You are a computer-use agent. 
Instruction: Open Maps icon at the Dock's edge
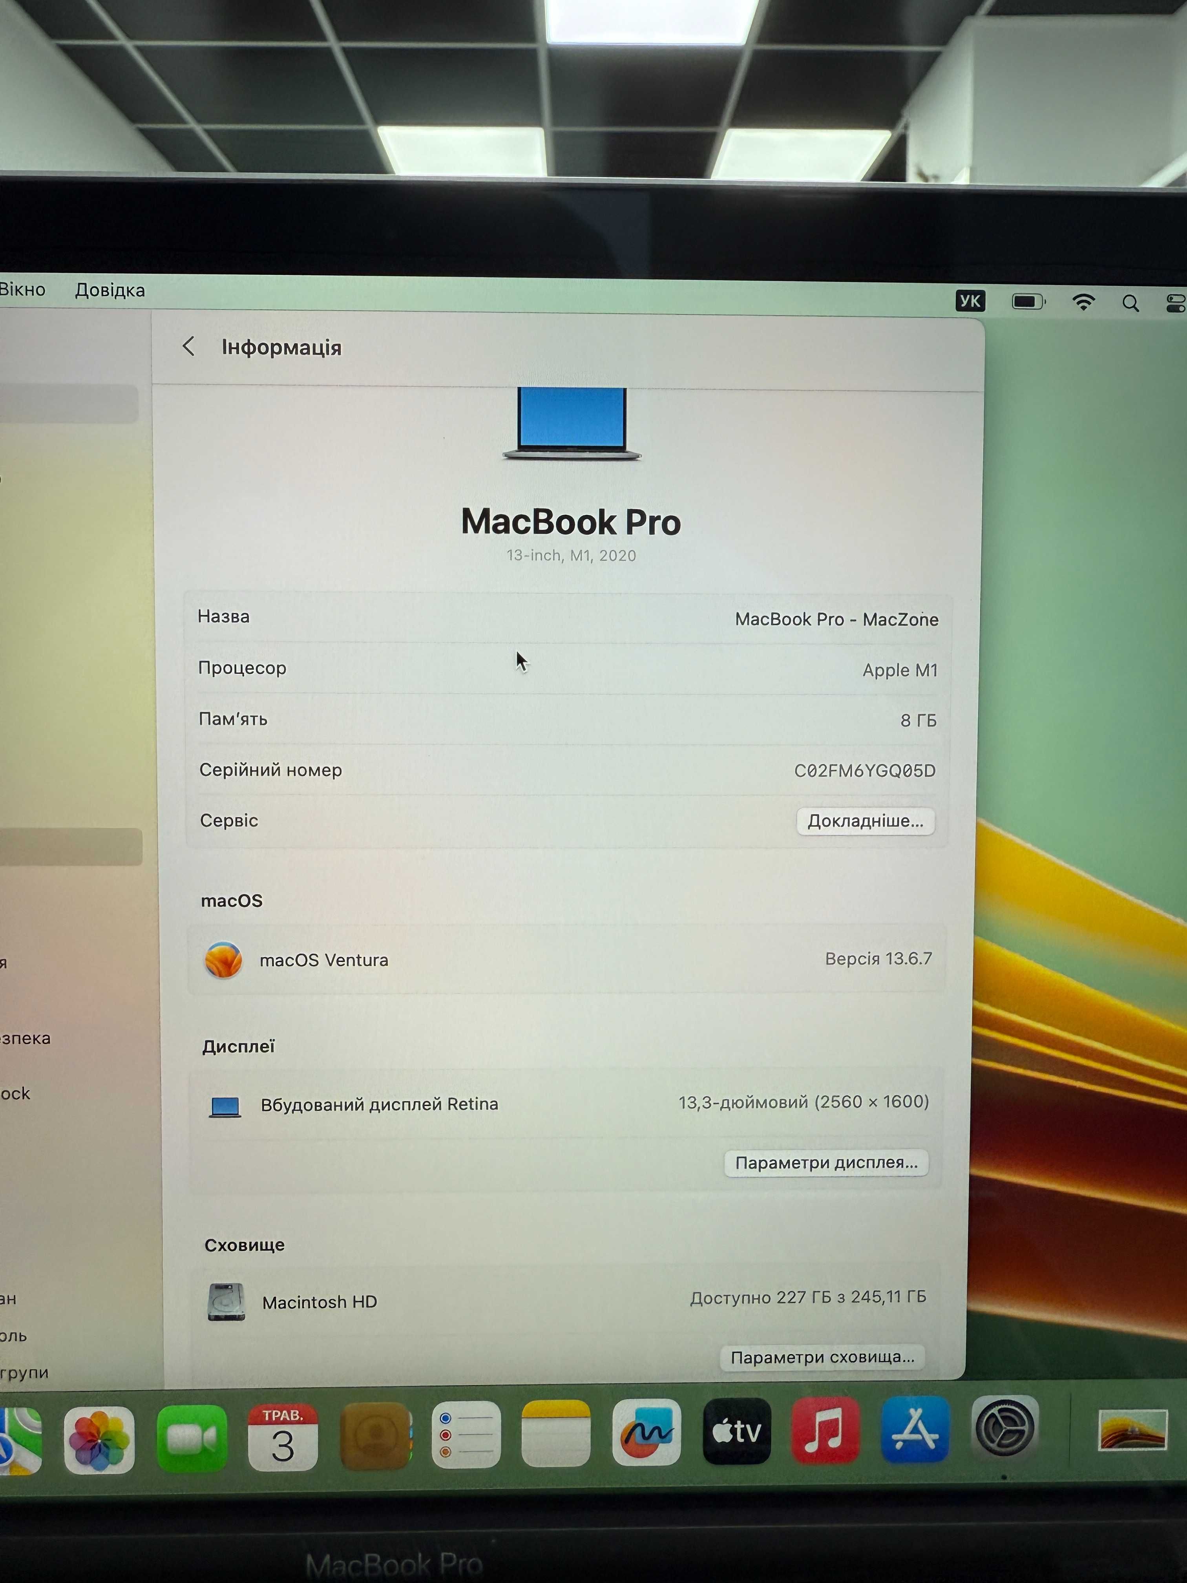click(20, 1441)
